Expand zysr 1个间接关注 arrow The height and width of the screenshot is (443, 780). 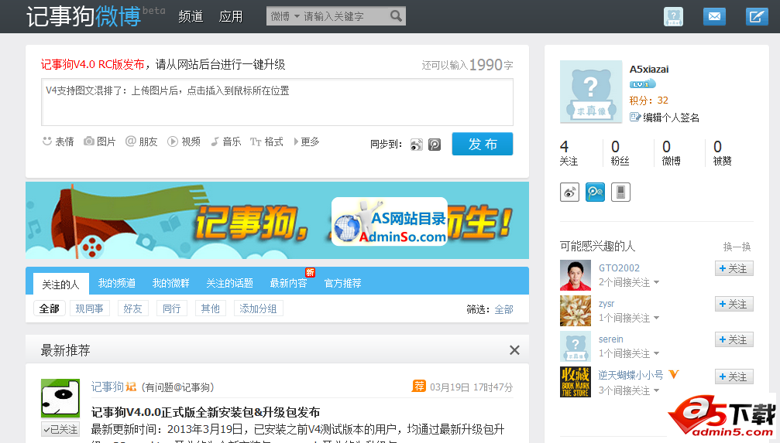[657, 318]
